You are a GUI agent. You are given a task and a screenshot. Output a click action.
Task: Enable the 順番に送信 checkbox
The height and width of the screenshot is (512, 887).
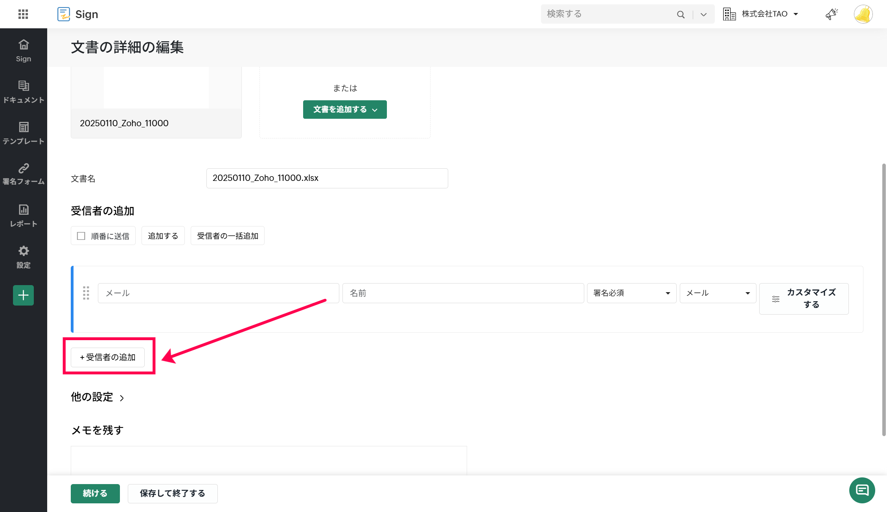tap(81, 236)
